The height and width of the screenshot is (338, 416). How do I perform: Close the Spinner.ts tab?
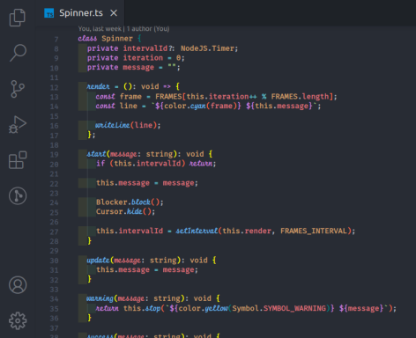(x=114, y=13)
